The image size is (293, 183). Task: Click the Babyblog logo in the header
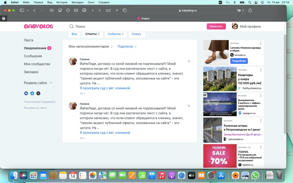[38, 26]
